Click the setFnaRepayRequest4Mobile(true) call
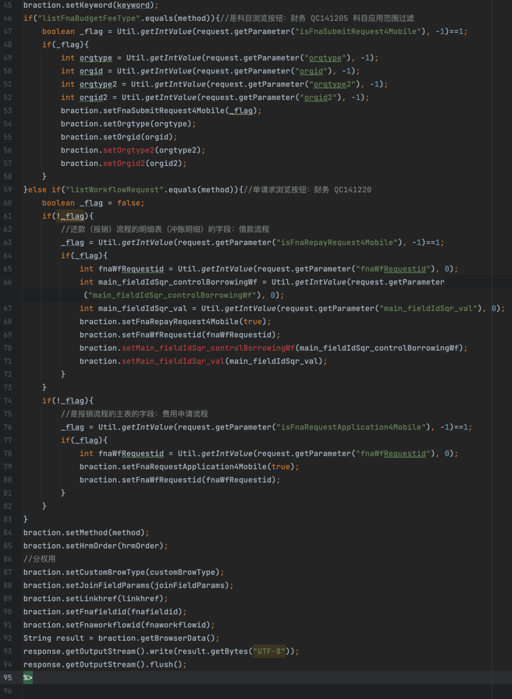This screenshot has height=699, width=512. click(194, 322)
